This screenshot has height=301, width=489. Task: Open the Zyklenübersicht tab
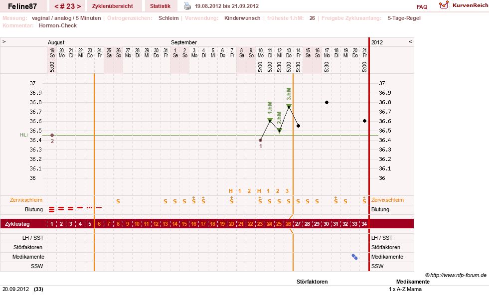click(x=113, y=6)
